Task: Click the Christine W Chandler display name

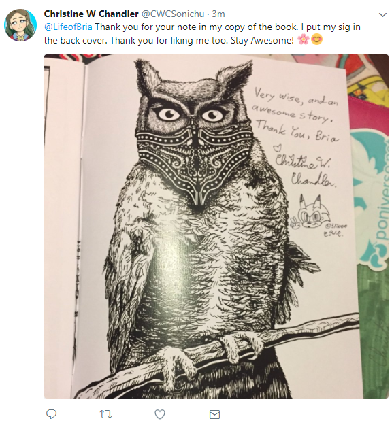Action: (91, 14)
